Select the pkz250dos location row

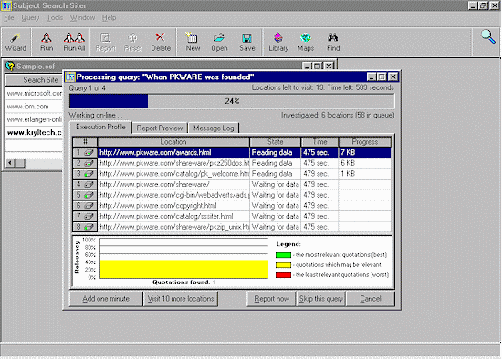(x=232, y=163)
